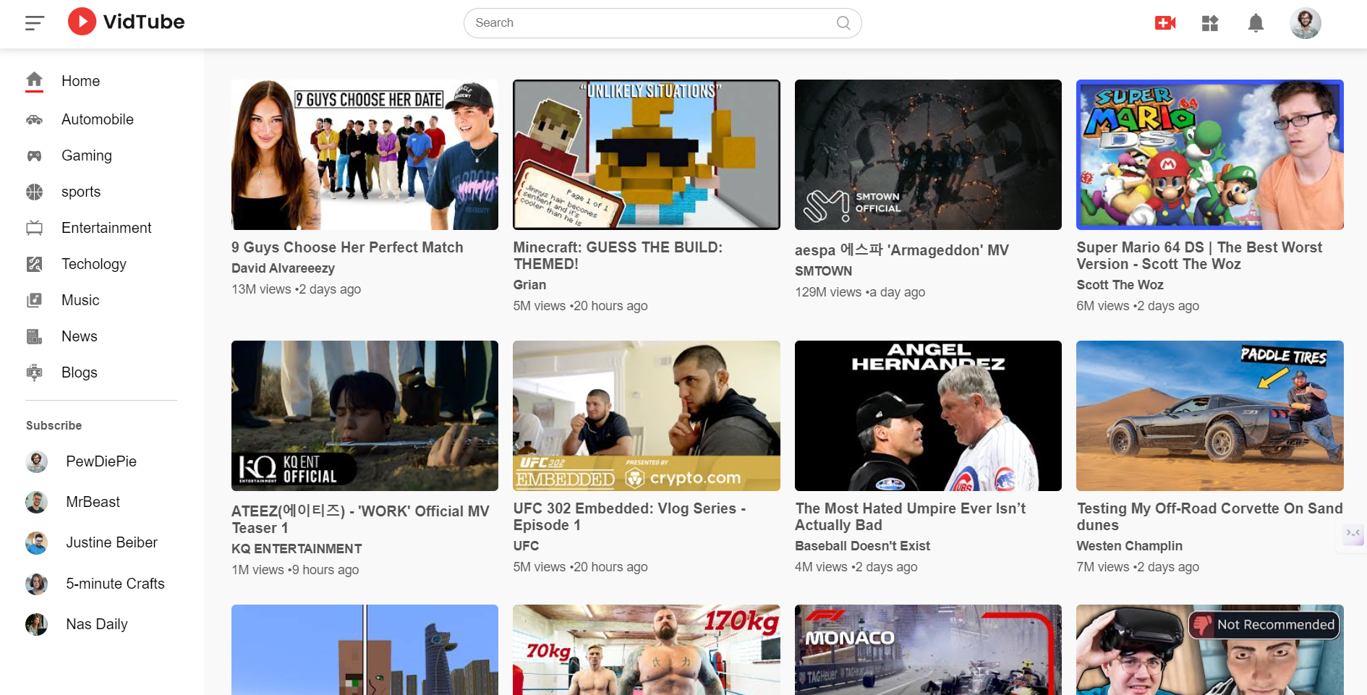Open the Music category

[80, 300]
